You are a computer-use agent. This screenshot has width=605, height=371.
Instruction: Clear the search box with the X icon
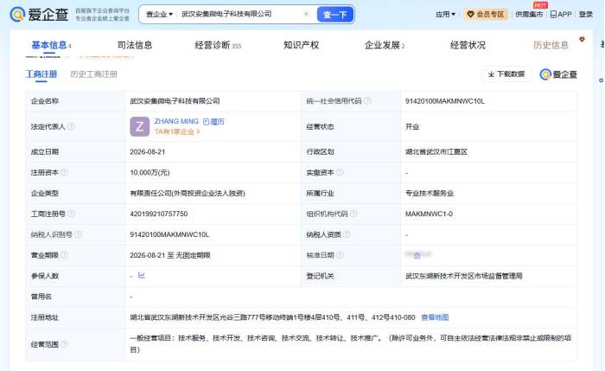pos(306,14)
